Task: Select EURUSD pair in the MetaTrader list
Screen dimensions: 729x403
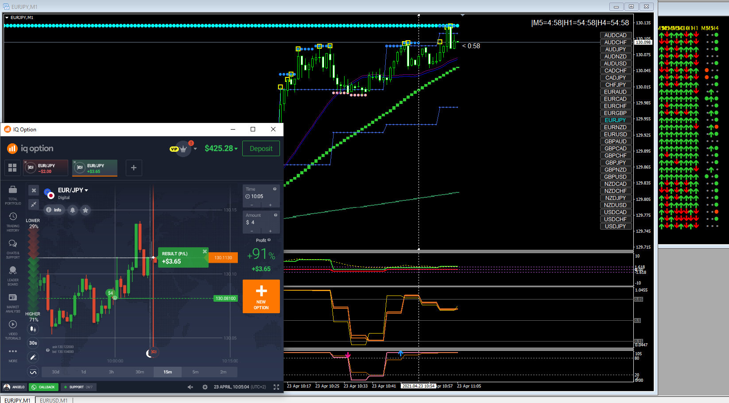Action: click(x=616, y=134)
